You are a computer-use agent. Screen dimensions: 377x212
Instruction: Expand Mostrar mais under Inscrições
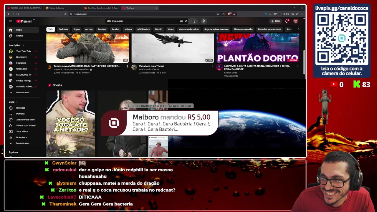click(23, 92)
